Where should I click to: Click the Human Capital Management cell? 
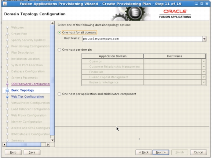tap(113, 77)
